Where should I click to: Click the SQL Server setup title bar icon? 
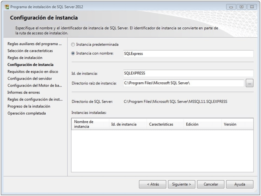7,7
